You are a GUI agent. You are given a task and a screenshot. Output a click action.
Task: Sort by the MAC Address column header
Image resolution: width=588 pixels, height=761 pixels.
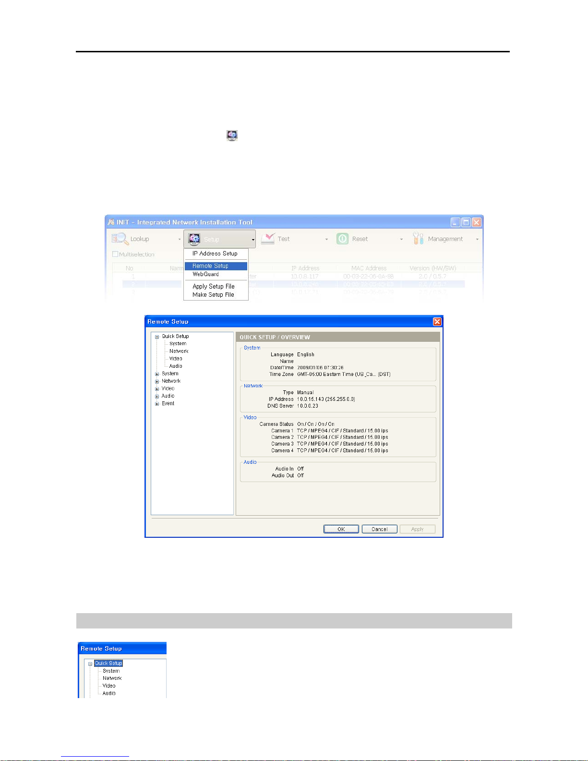click(x=369, y=268)
